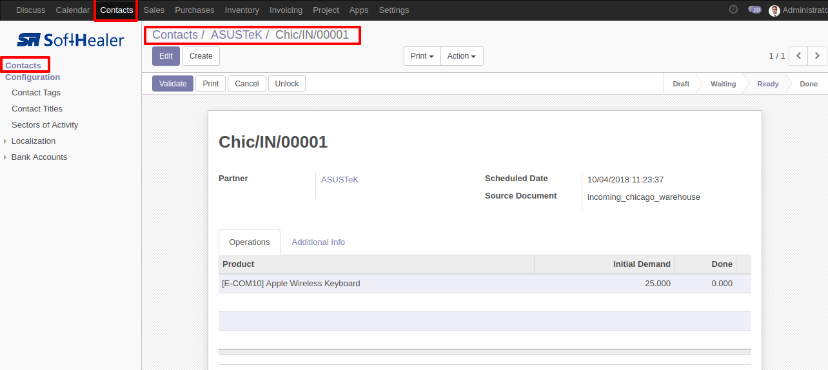Open Localization in the sidebar
This screenshot has width=828, height=370.
34,141
